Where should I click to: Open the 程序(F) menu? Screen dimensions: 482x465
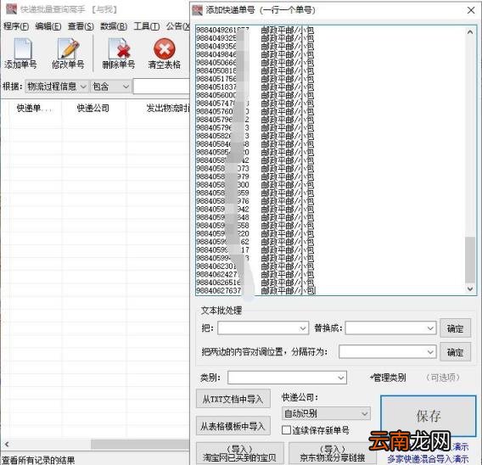pyautogui.click(x=16, y=26)
